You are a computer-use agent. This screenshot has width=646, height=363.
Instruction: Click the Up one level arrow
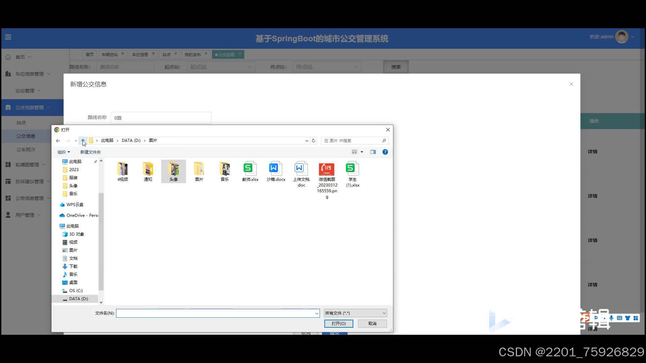(83, 140)
